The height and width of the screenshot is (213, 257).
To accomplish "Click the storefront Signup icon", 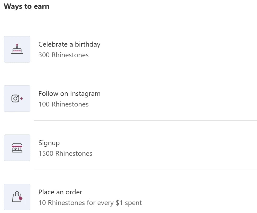I will tap(17, 148).
